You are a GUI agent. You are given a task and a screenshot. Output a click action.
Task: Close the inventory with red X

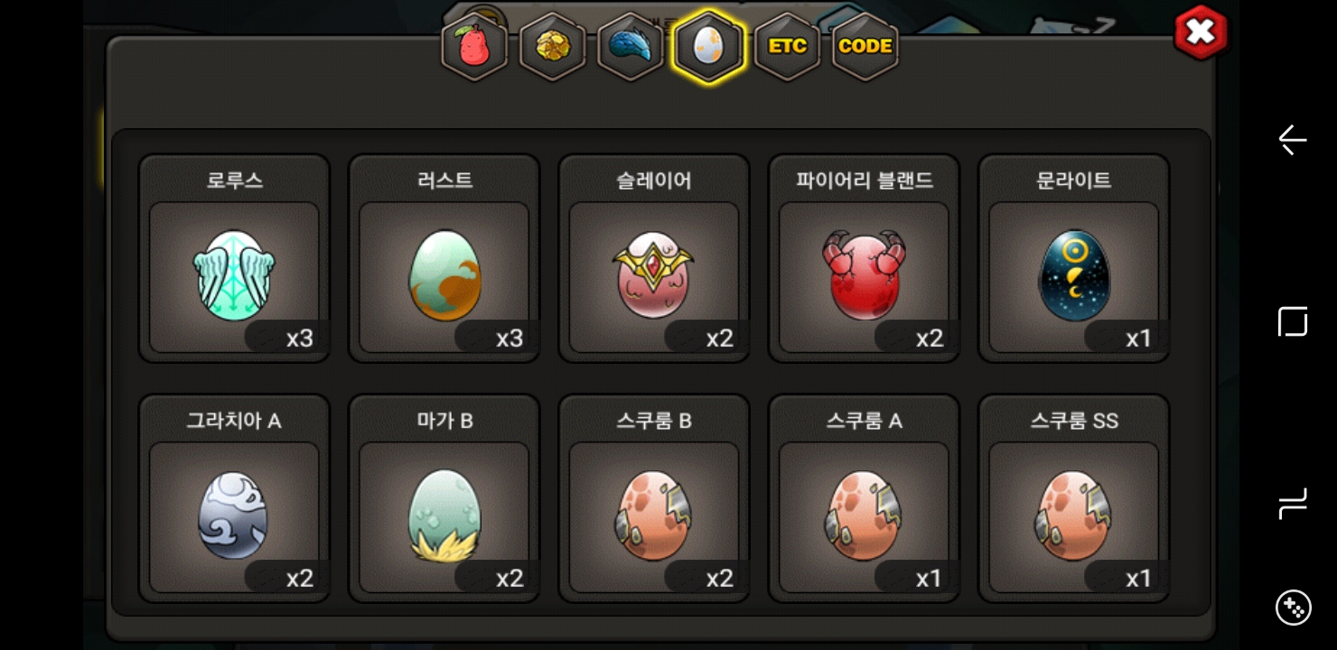[1201, 32]
